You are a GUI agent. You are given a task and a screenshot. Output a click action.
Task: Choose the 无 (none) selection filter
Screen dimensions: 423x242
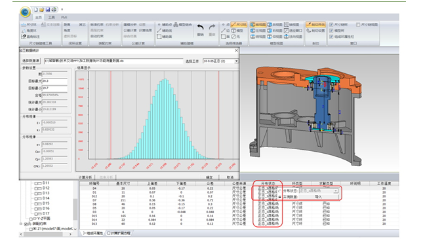pos(235,37)
